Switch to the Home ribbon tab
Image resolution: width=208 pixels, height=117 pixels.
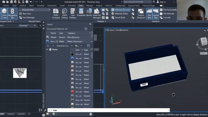[x=6, y=6]
